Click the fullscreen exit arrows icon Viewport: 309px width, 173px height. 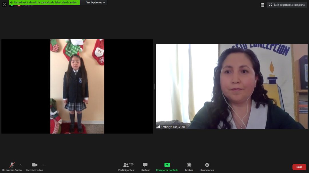[x=270, y=5]
